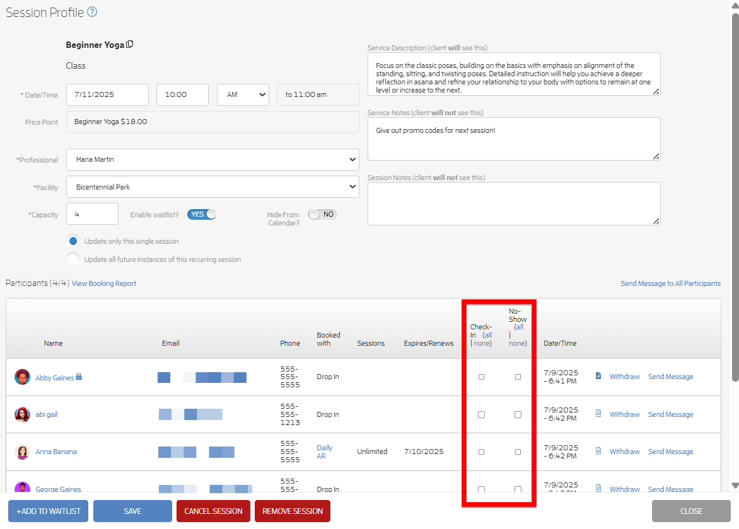Screen dimensions: 739x529
Task: Click the 7/10/2025 expiry cell
Action: [x=424, y=452]
